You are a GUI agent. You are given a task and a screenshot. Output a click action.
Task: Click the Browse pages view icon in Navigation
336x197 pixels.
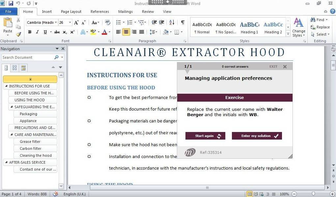coord(14,68)
